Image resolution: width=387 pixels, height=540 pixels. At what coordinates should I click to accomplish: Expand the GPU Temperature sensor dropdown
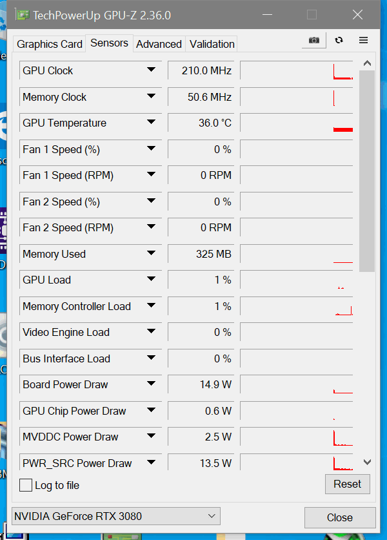click(152, 122)
